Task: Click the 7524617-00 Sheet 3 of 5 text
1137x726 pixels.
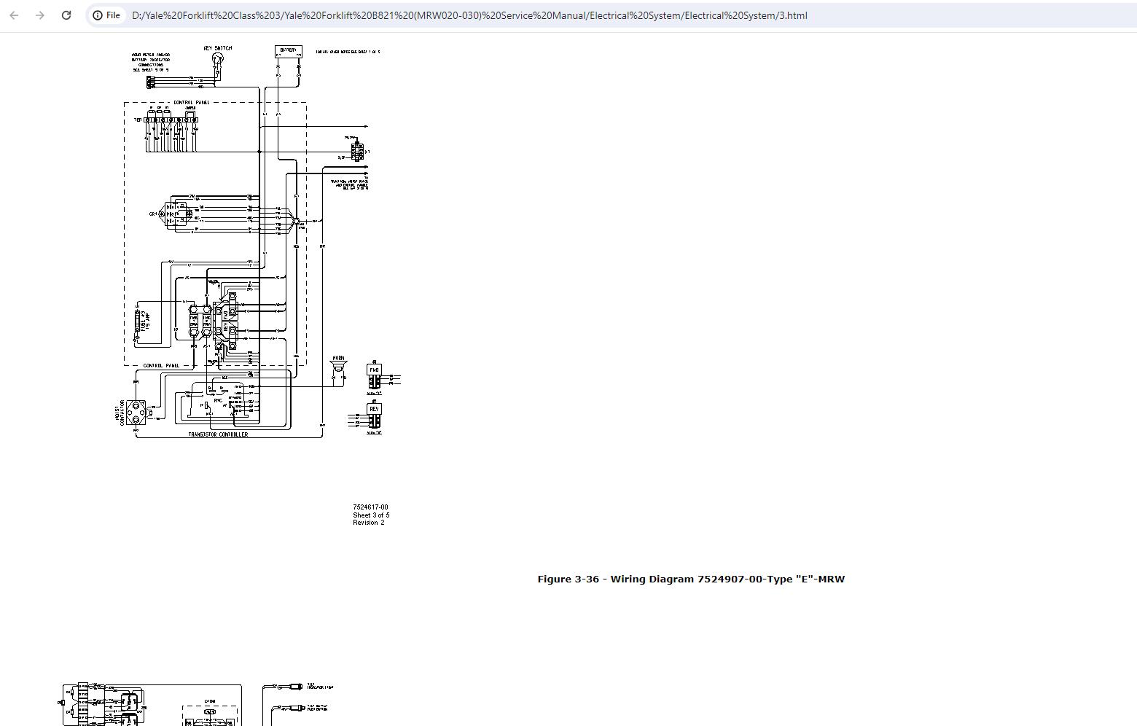Action: 371,515
